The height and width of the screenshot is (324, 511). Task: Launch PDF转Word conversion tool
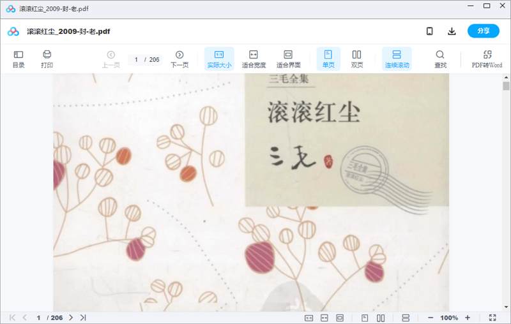pyautogui.click(x=487, y=59)
